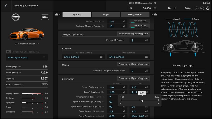Switch to the Χώμα tab
The image size is (212, 119).
[x=106, y=15]
